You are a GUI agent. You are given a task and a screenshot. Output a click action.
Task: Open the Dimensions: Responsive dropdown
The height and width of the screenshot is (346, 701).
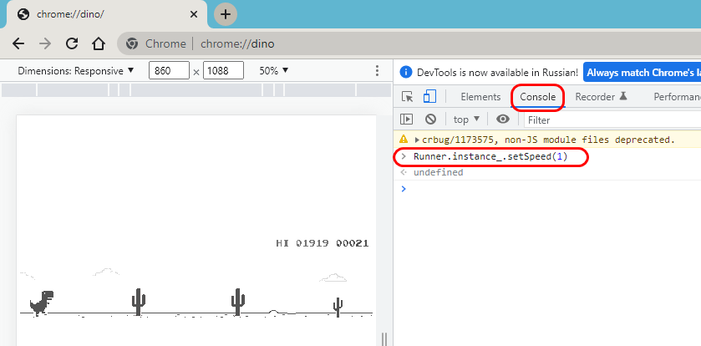coord(75,71)
